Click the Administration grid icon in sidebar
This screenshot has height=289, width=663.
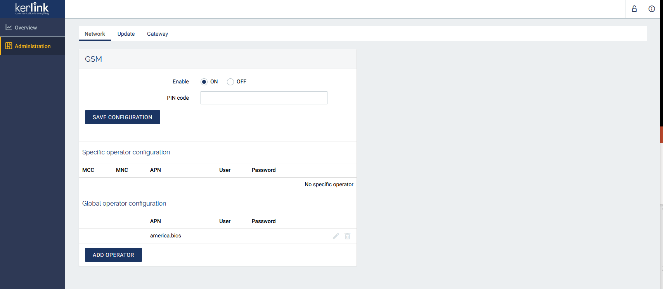[9, 46]
